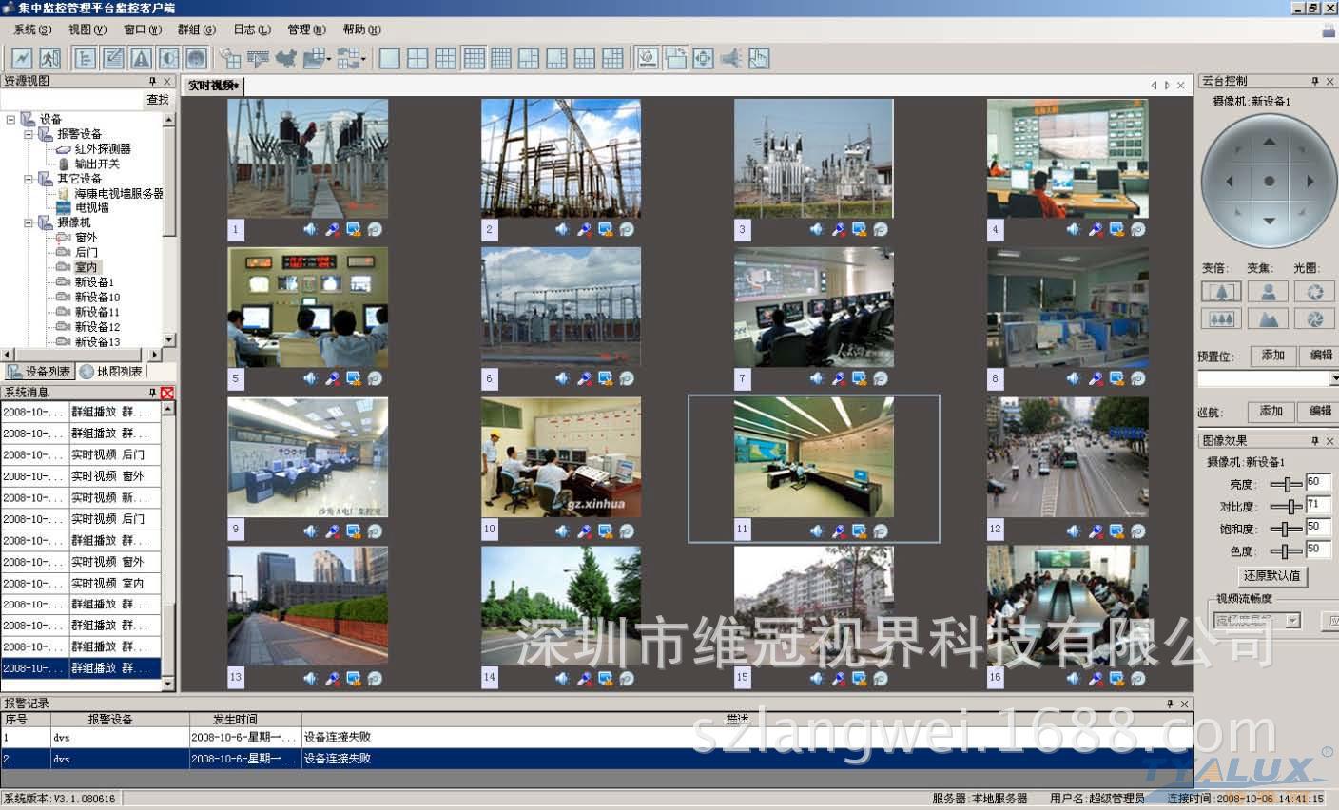
Task: Collapse the 摄像机 tree node
Action: (29, 222)
